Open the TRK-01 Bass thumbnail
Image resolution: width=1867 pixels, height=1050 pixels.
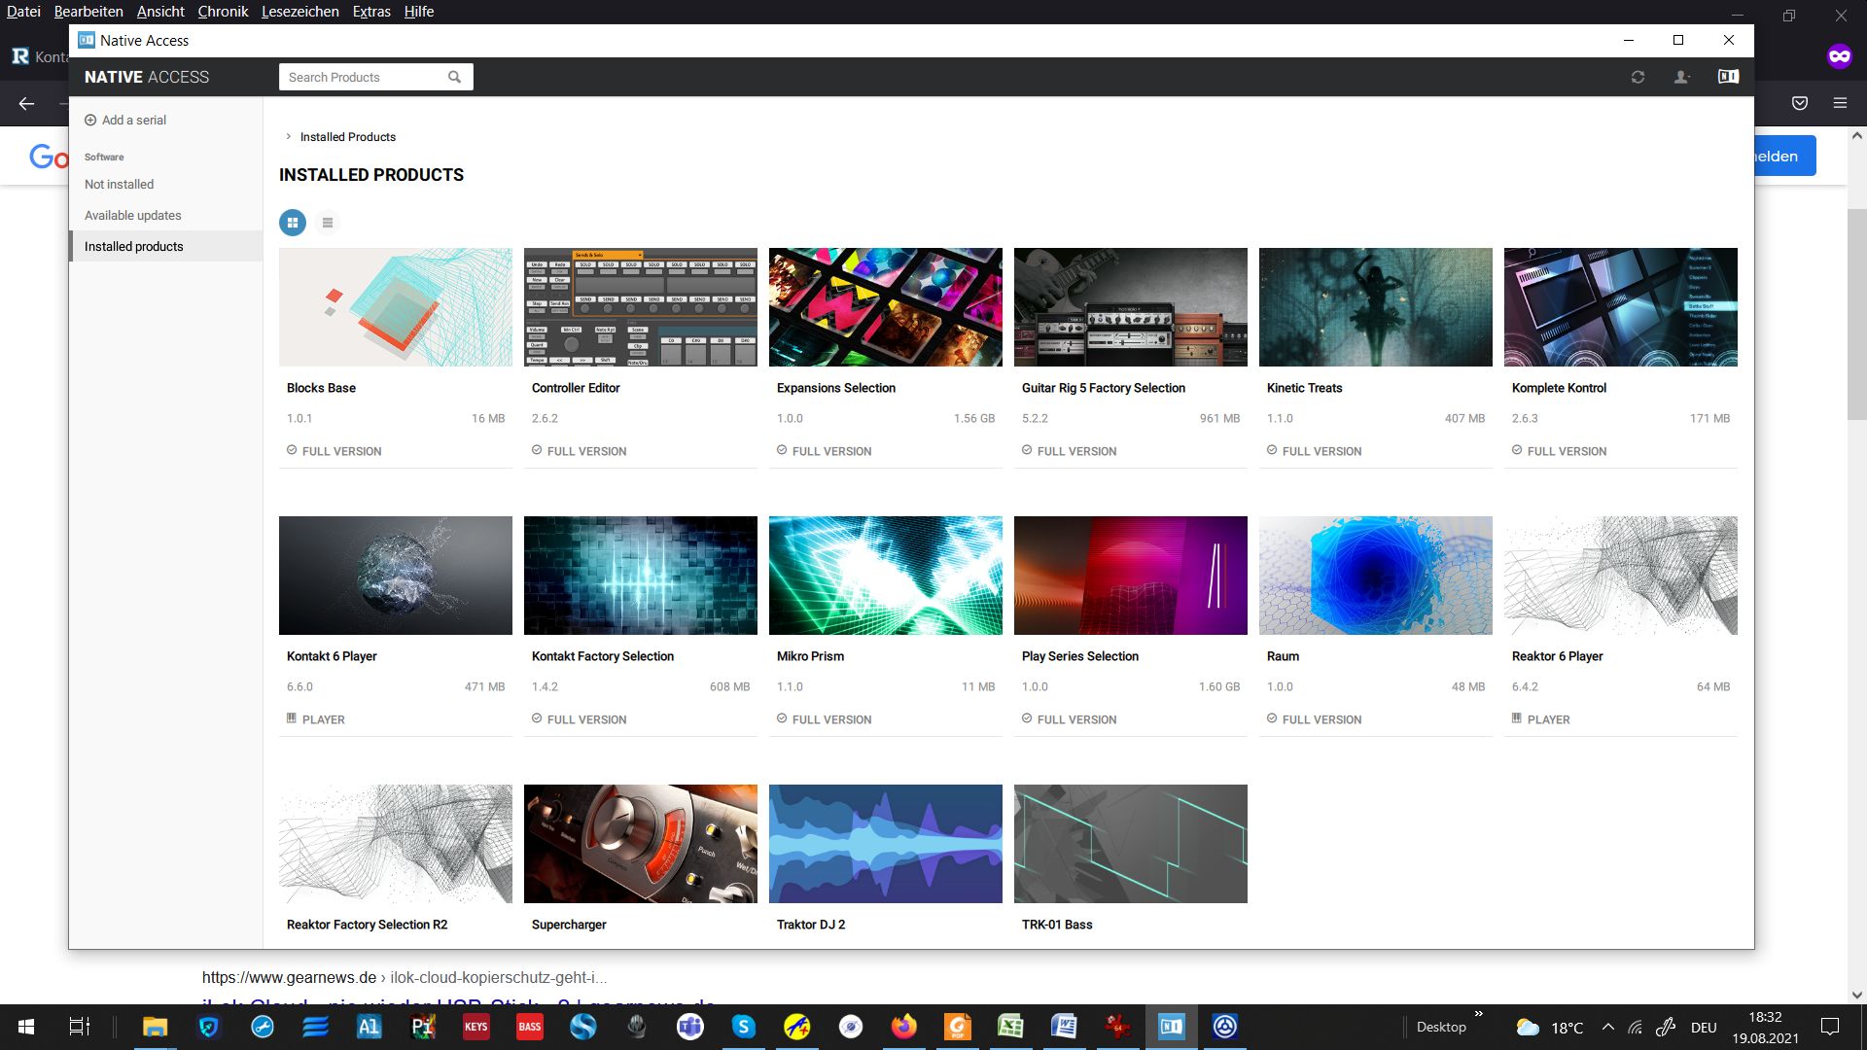tap(1131, 844)
